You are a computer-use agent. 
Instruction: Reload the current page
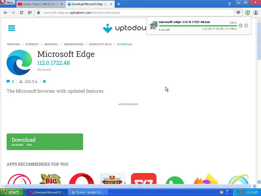click(x=21, y=13)
